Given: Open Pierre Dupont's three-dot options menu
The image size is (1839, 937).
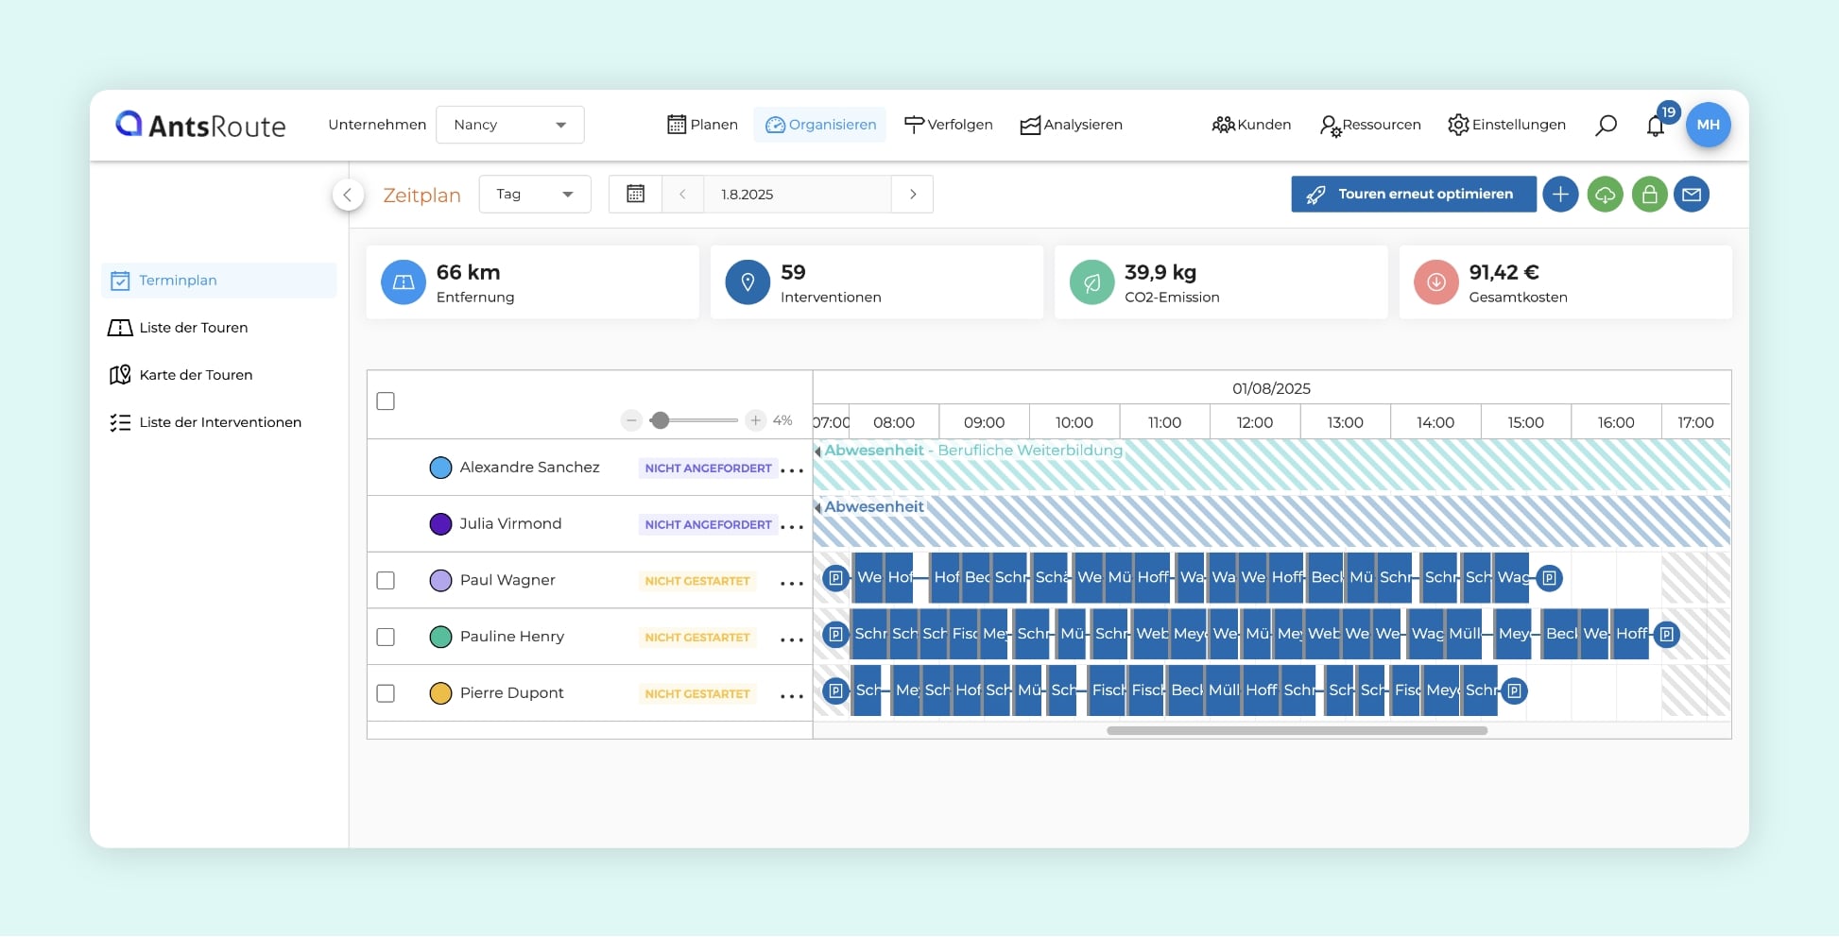Looking at the screenshot, I should [791, 695].
